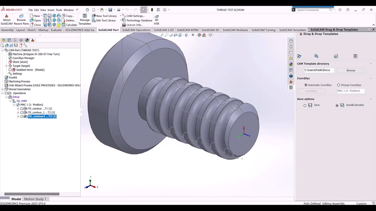Collapse the Save options section
This screenshot has height=211, width=376.
coord(371,99)
